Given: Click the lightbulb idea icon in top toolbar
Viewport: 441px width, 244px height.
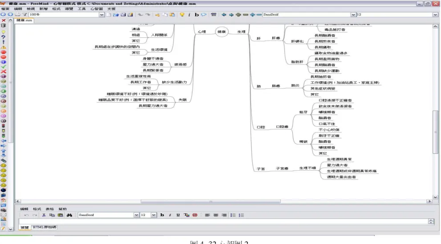Looking at the screenshot, I should (182, 15).
